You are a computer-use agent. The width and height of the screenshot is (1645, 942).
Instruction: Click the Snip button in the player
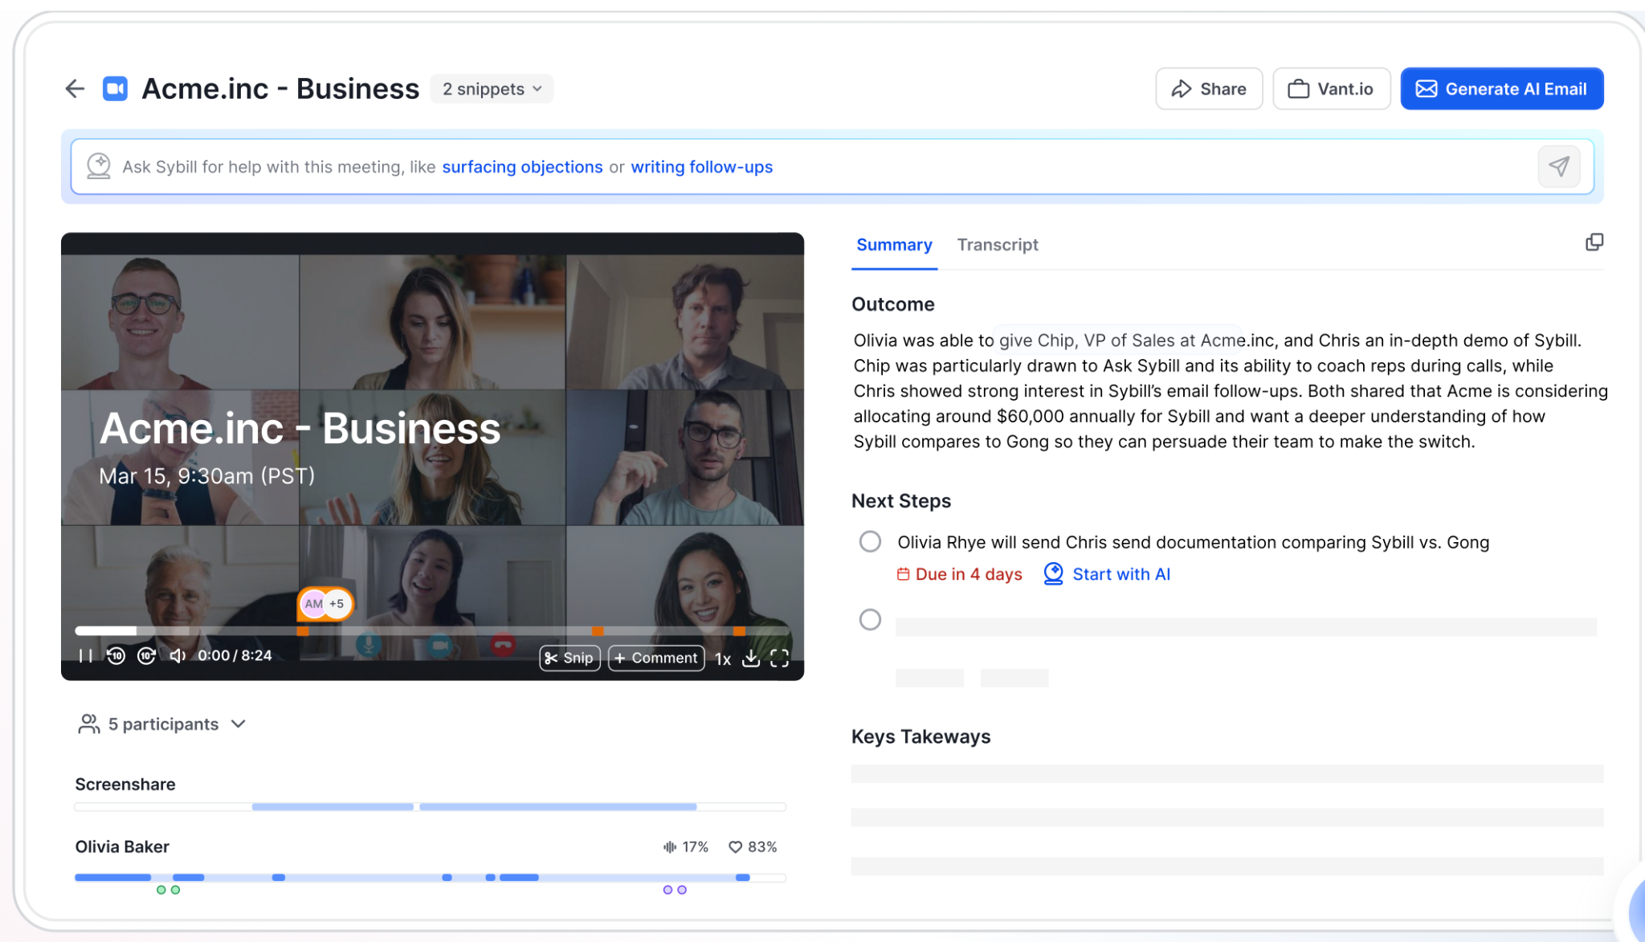coord(569,658)
